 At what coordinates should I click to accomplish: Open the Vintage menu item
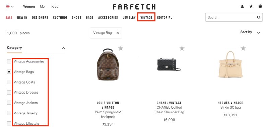click(x=146, y=17)
